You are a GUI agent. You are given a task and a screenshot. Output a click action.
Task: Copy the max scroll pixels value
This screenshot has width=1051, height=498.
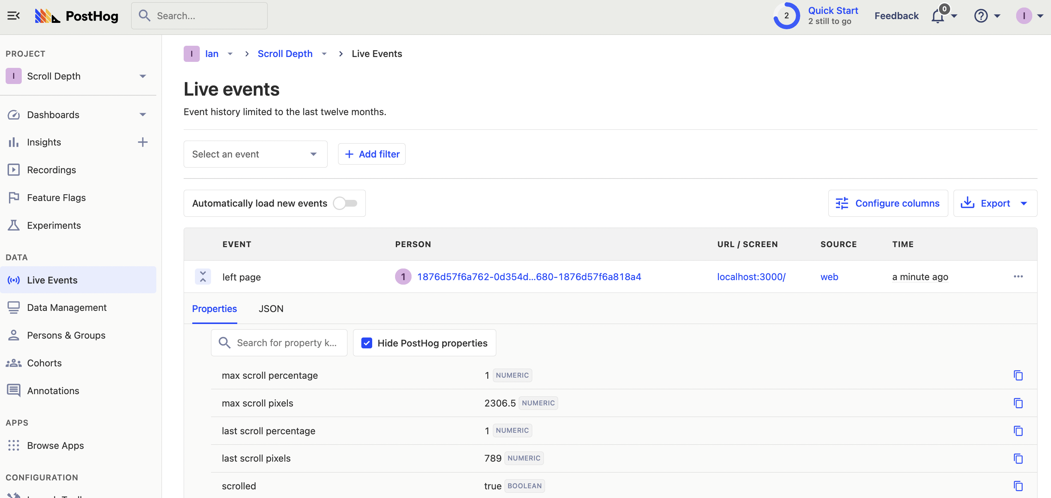1018,403
